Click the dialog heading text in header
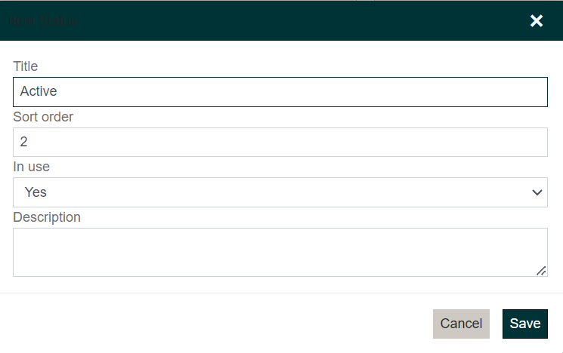This screenshot has height=353, width=563. point(44,21)
